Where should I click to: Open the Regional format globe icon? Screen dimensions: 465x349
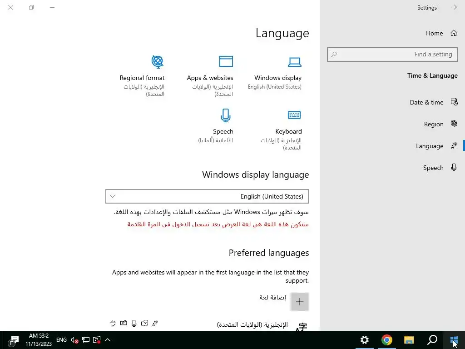pyautogui.click(x=158, y=62)
